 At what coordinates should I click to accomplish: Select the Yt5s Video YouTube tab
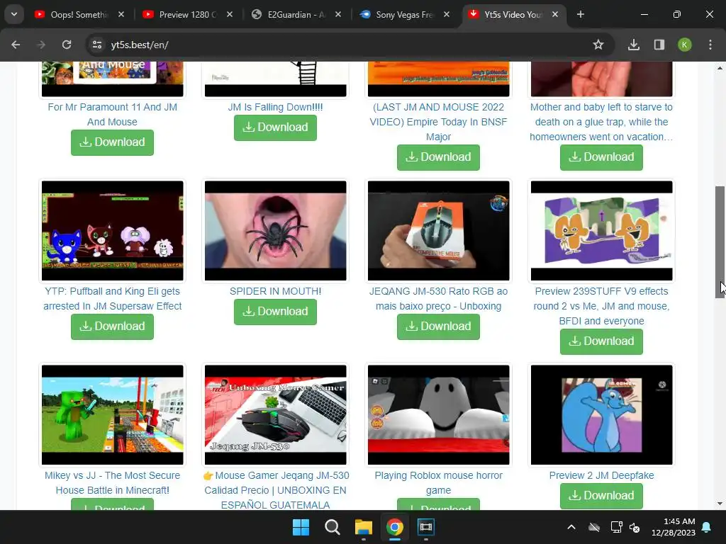[506, 14]
